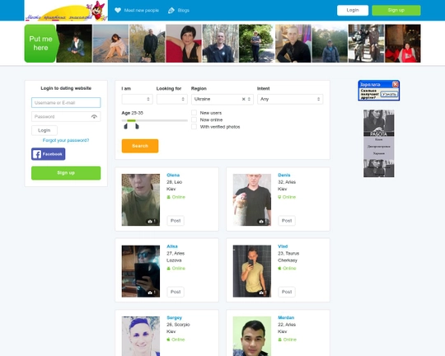Click camera photo count icon on Denis's photo
The image size is (445, 356).
261,221
